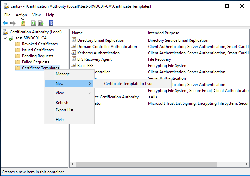Select the Pending Requests tree item

click(x=38, y=56)
